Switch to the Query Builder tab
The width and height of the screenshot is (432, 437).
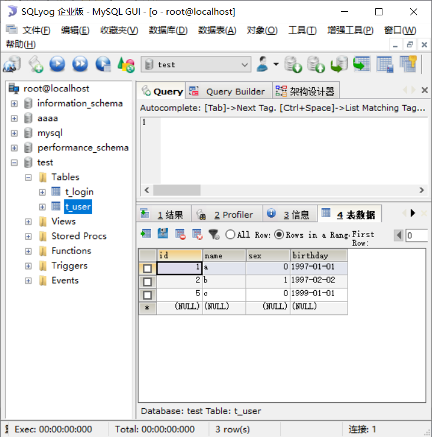(229, 91)
